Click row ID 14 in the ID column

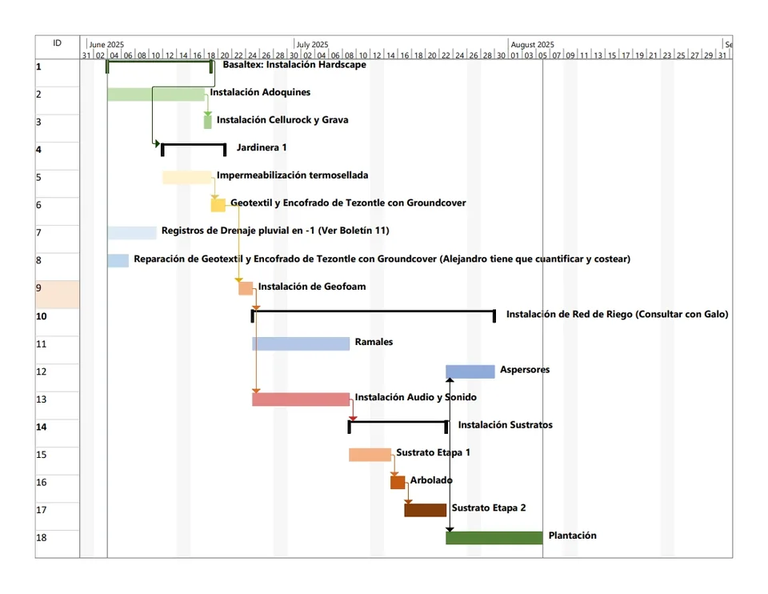point(57,427)
